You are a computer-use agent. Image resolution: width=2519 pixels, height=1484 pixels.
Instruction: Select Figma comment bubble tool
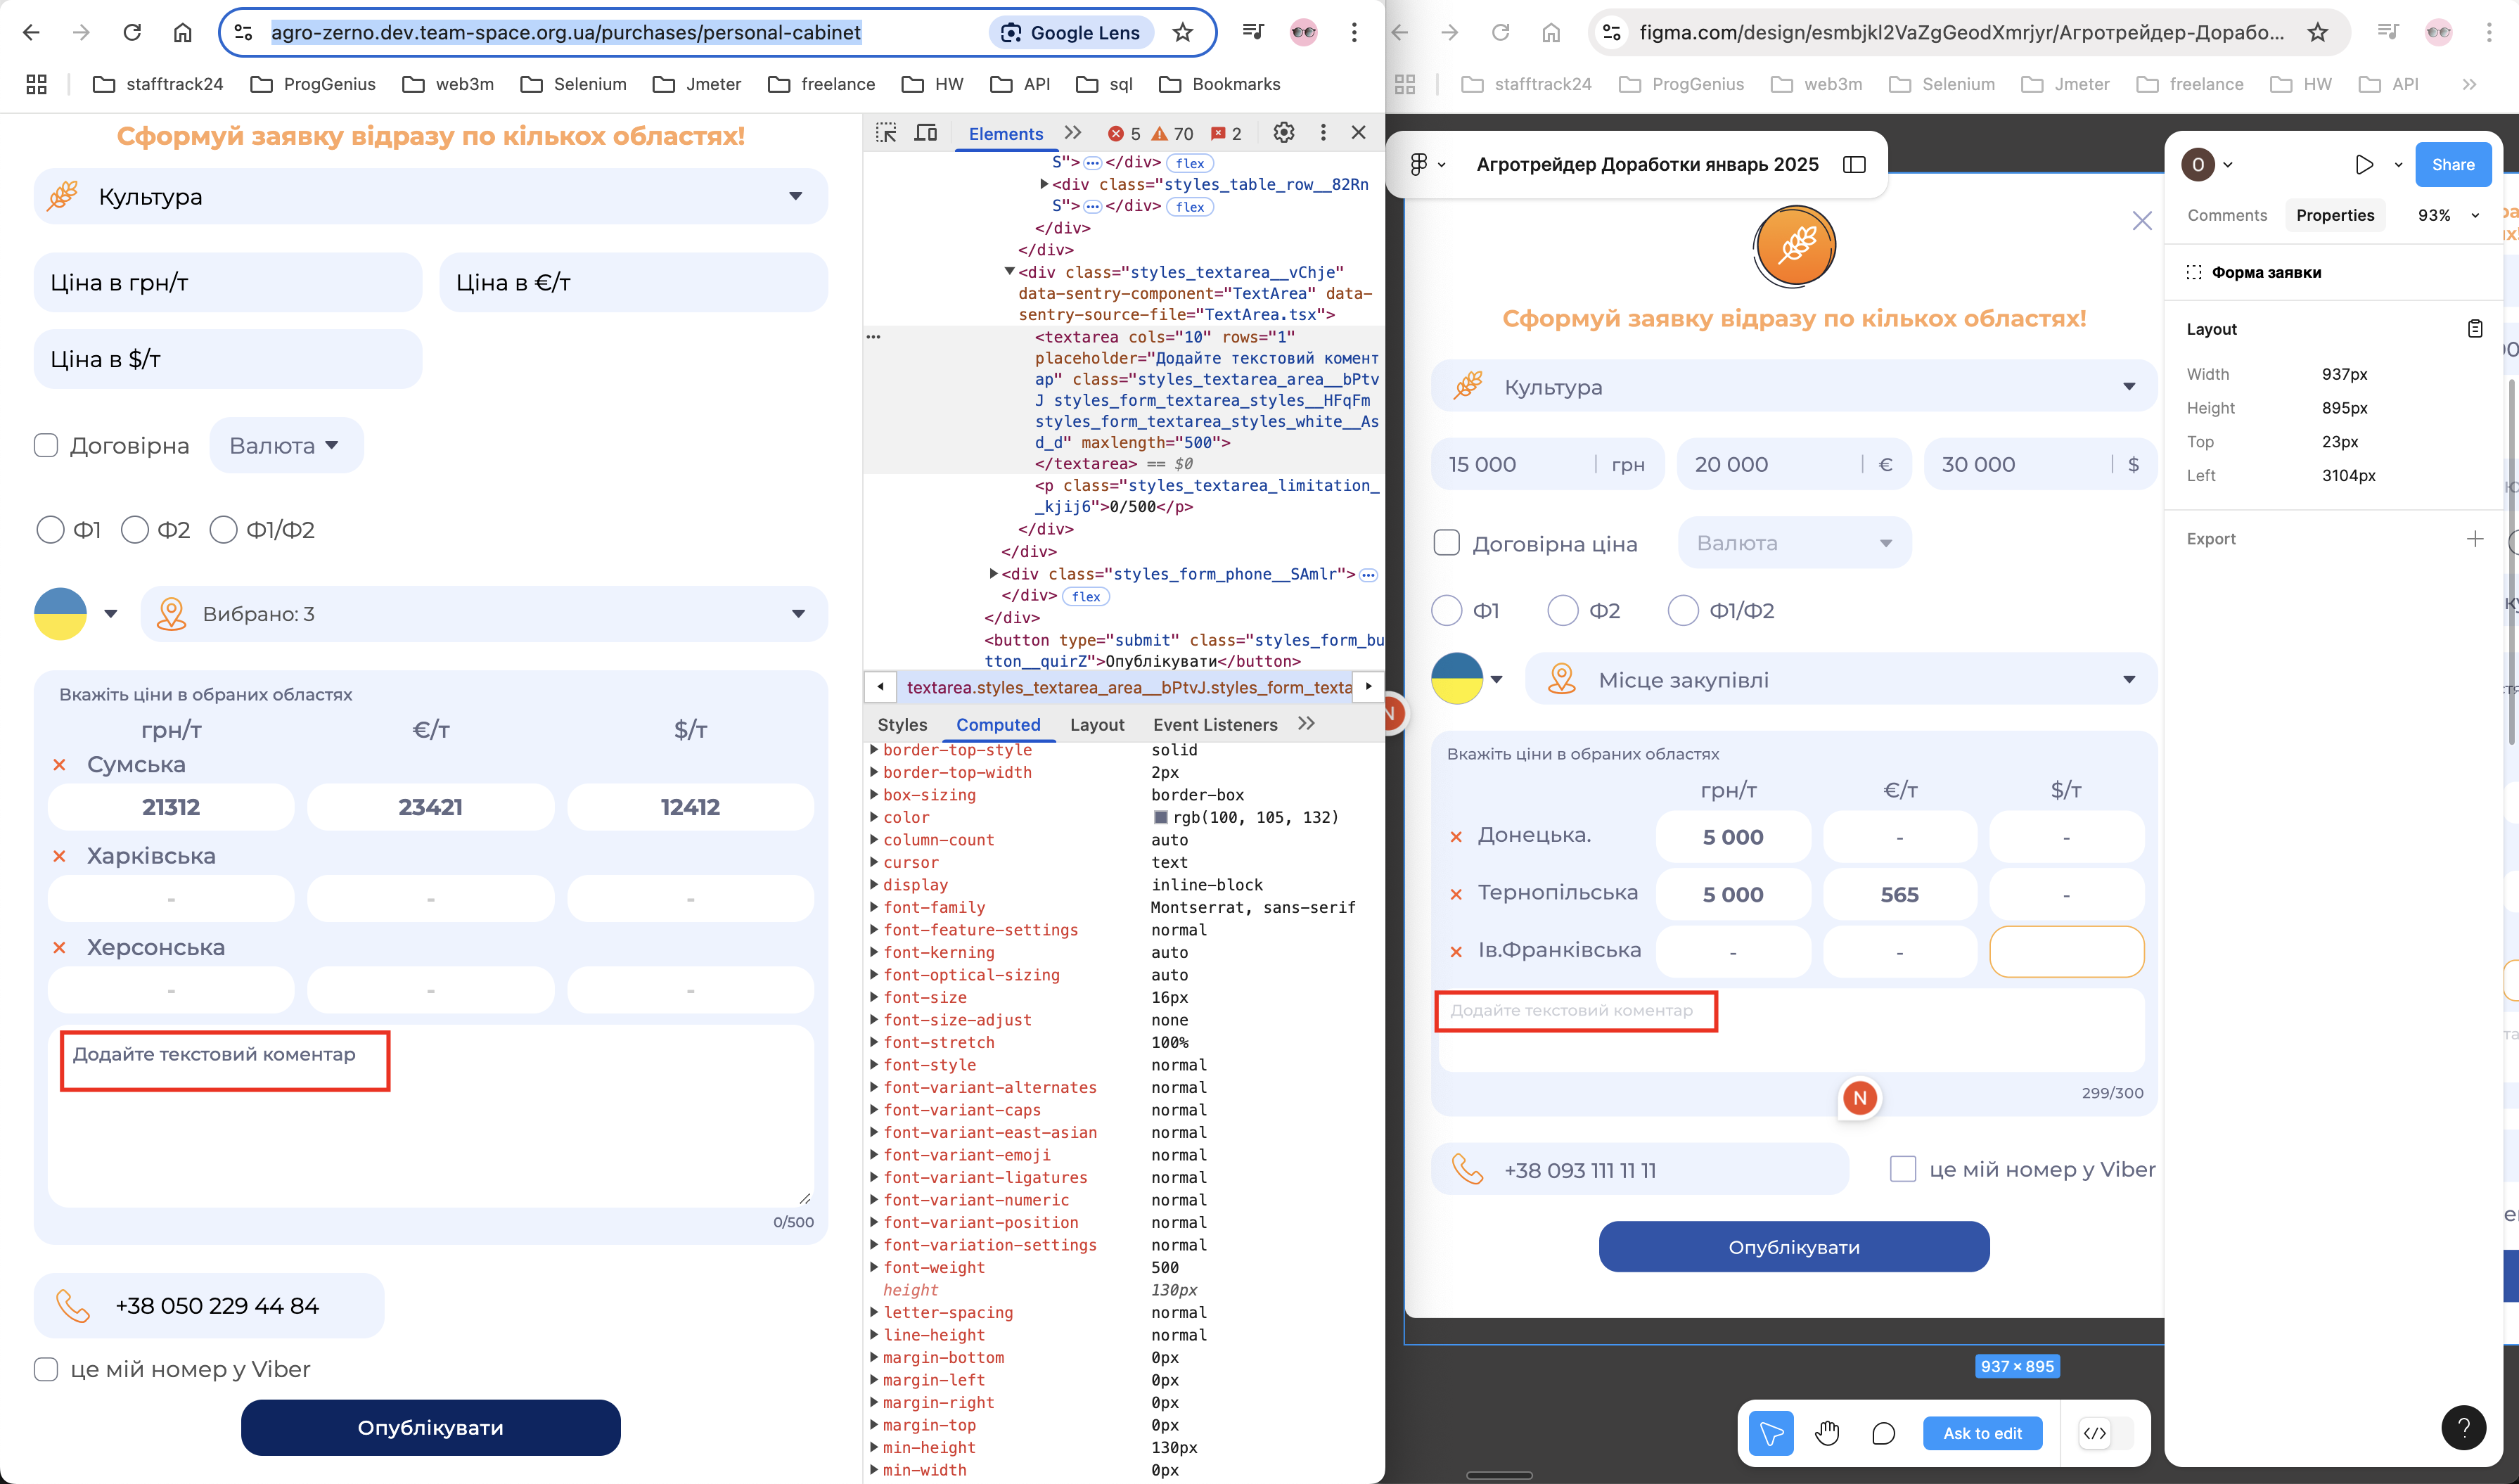tap(1883, 1433)
